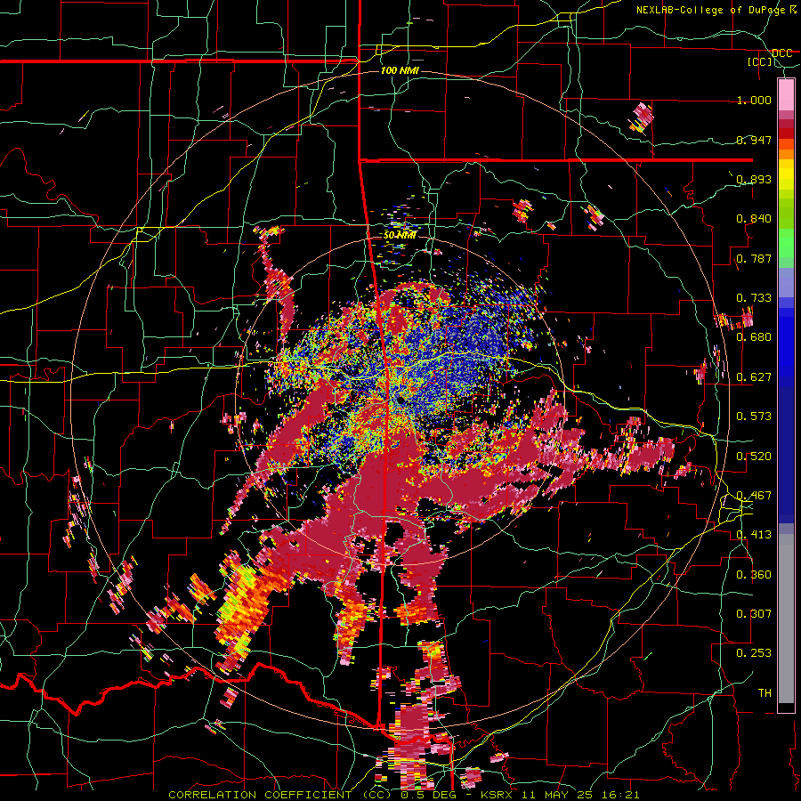Screen dimensions: 801x801
Task: Pick the light pink band atop the color bar
Action: coord(786,95)
